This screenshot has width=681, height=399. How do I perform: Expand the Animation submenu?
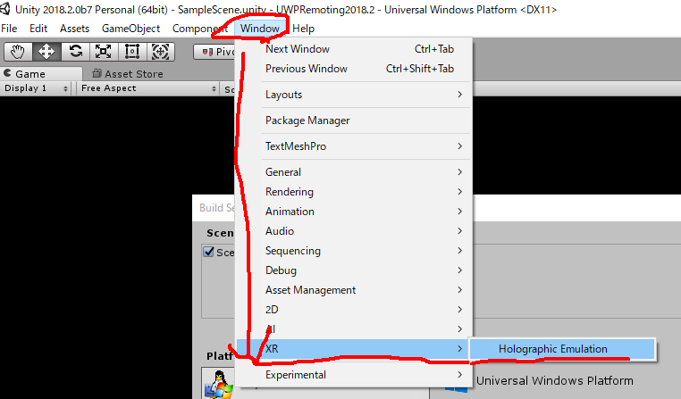(353, 212)
